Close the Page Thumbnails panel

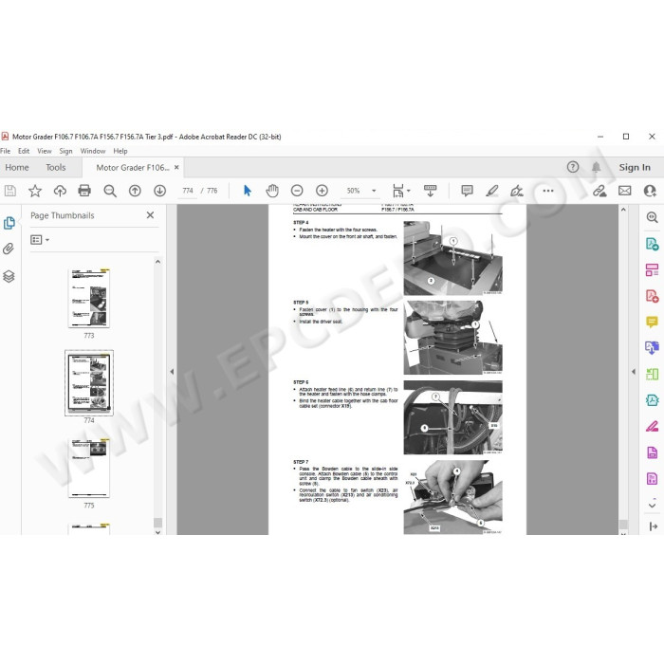click(x=150, y=215)
